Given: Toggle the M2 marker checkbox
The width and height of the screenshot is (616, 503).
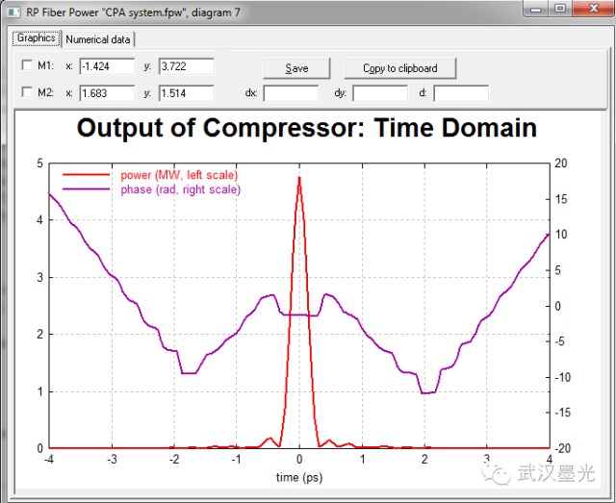Looking at the screenshot, I should pos(26,92).
